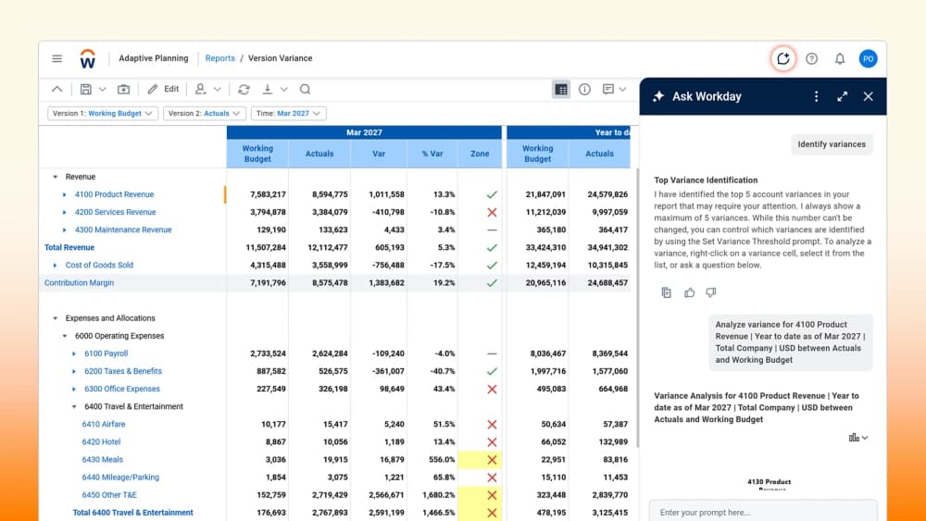Expand 6300 Office Expenses row
This screenshot has width=926, height=521.
point(74,389)
